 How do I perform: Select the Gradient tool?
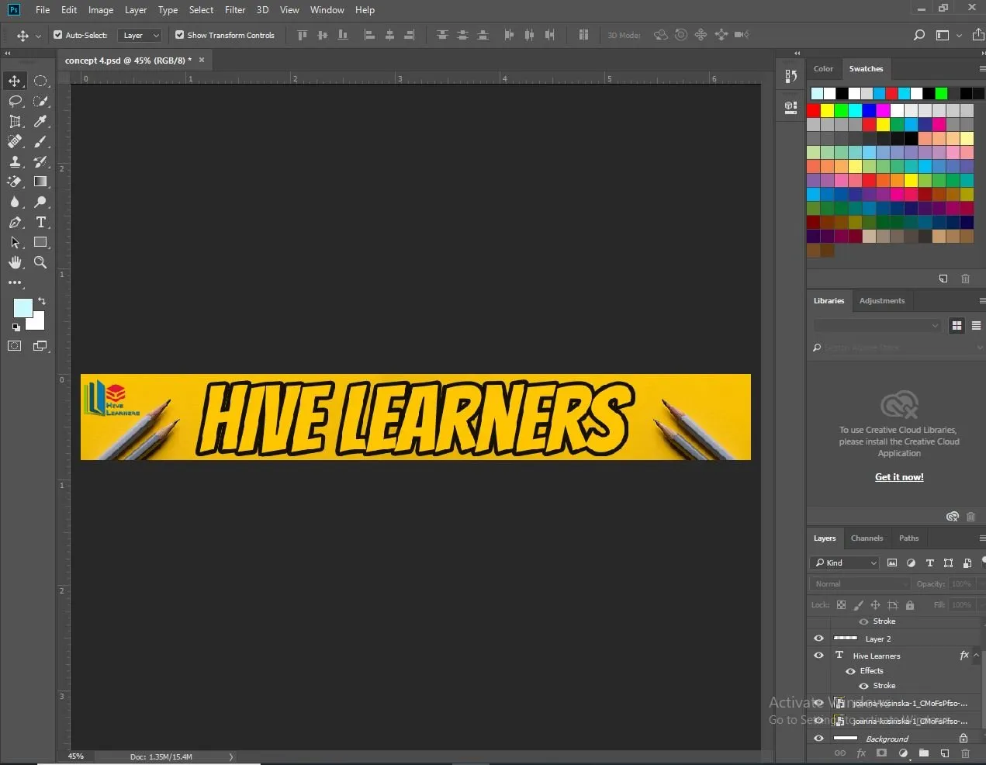40,182
